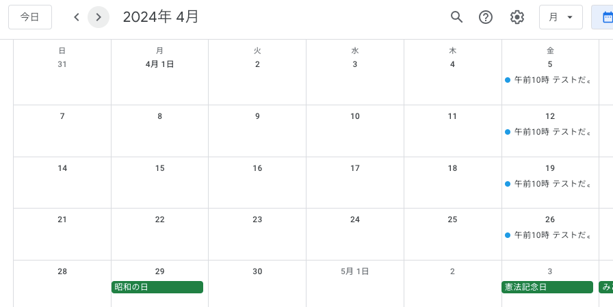
Task: Select the 憲法記念日 holiday event
Action: 547,287
